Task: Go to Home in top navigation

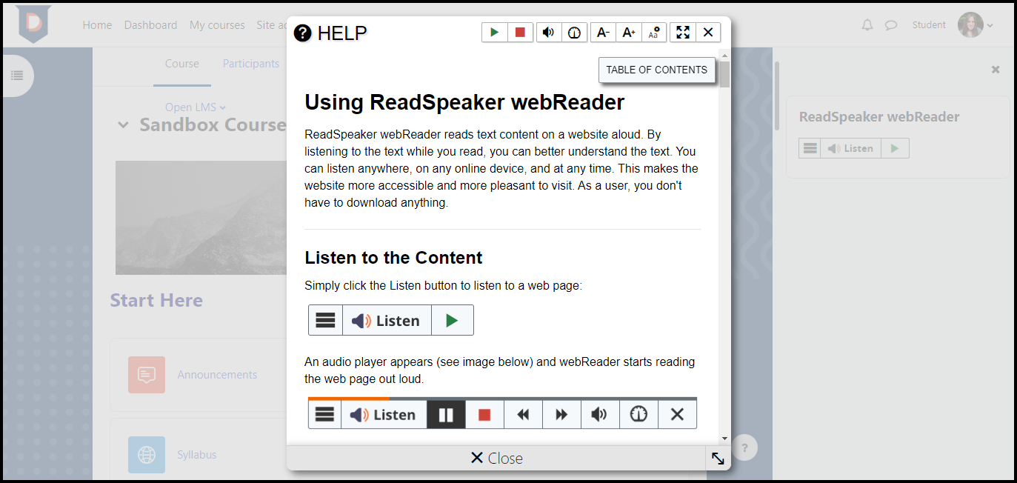Action: [x=97, y=25]
